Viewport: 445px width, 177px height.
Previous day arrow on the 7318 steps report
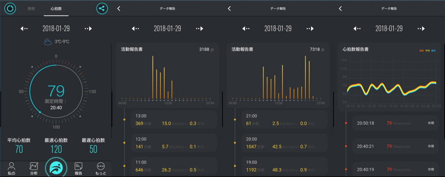point(246,28)
